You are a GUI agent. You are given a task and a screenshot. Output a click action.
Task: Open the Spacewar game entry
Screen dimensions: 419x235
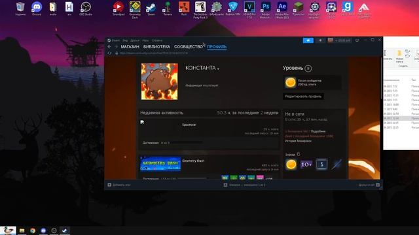(189, 125)
